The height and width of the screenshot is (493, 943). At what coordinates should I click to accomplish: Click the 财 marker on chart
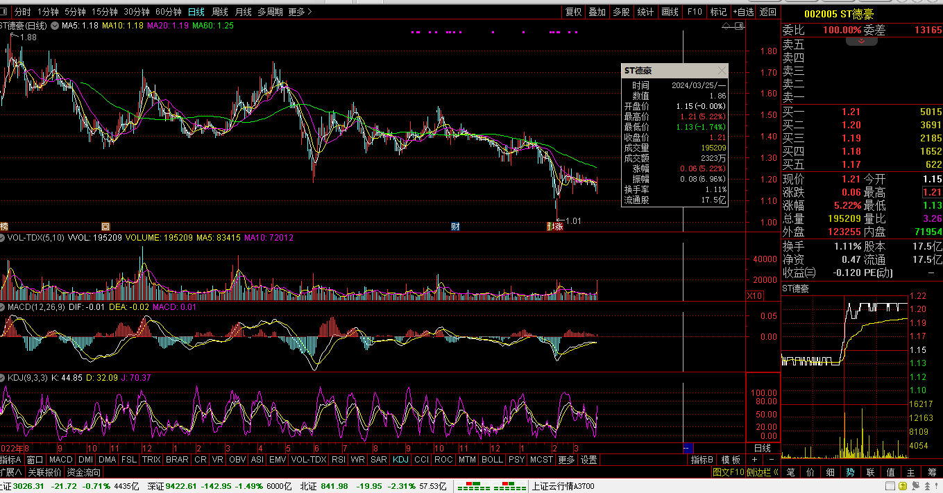click(x=455, y=227)
